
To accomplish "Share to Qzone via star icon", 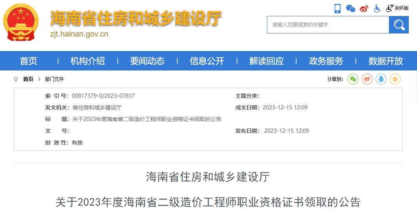I will pos(395,79).
